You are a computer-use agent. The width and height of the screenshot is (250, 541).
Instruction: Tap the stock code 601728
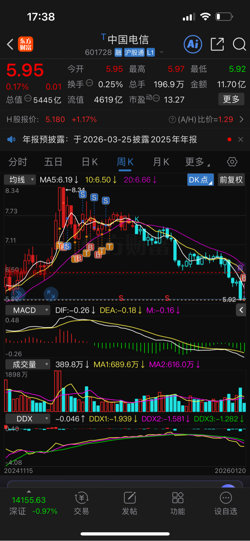(x=98, y=52)
